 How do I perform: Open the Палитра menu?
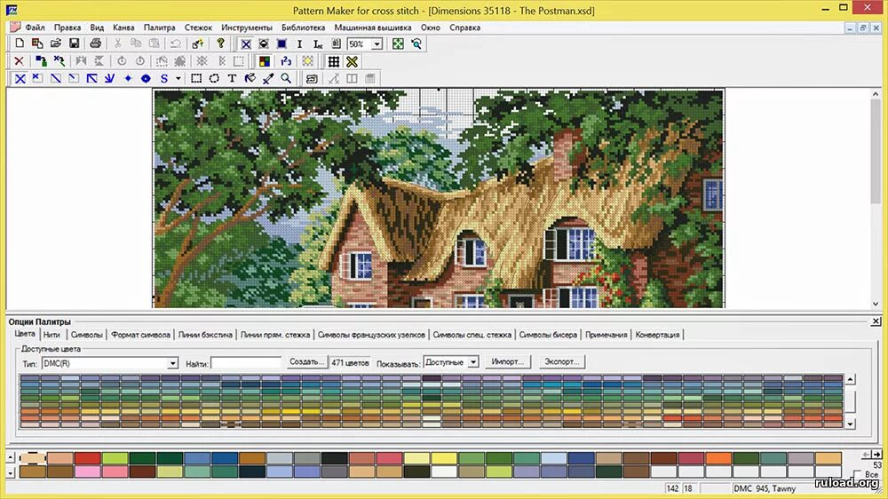tap(159, 28)
